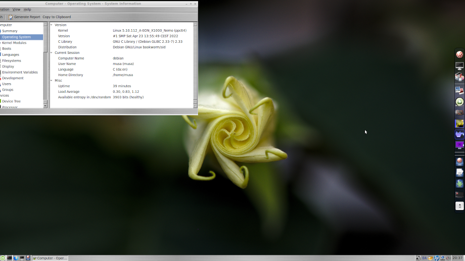Select Summary in the sidebar
This screenshot has height=261, width=465.
10,31
